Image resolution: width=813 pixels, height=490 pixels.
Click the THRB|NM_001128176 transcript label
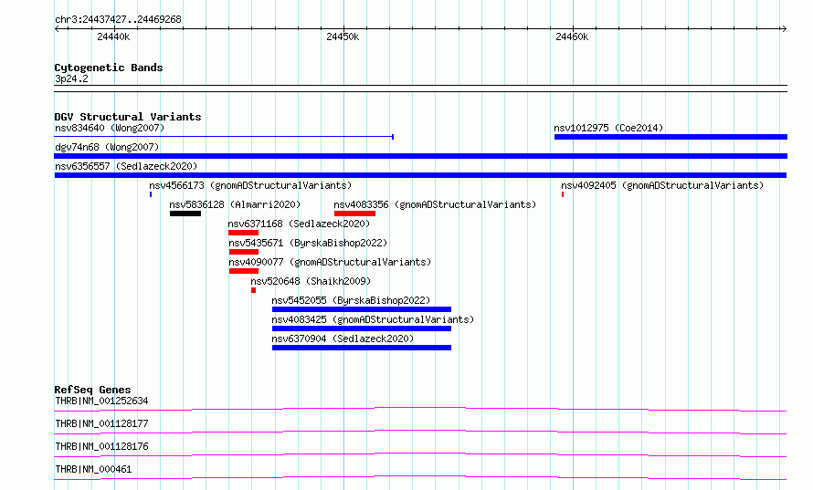point(101,446)
